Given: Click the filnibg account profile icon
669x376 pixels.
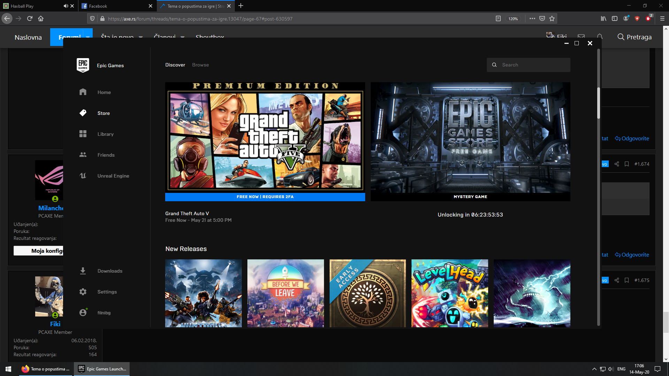Looking at the screenshot, I should click(83, 313).
